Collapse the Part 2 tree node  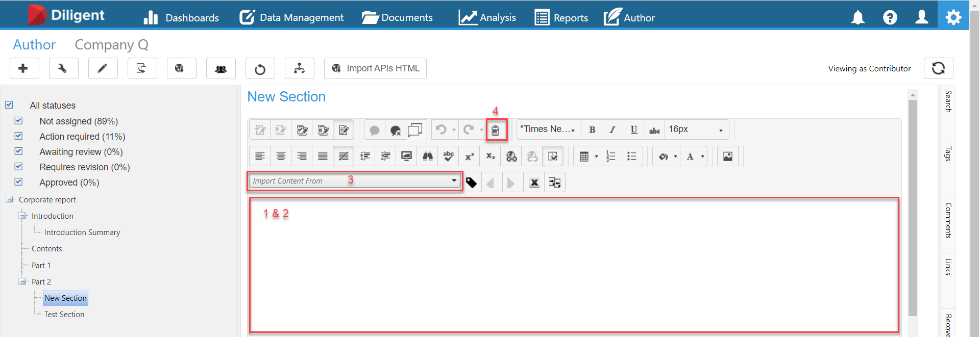point(22,281)
